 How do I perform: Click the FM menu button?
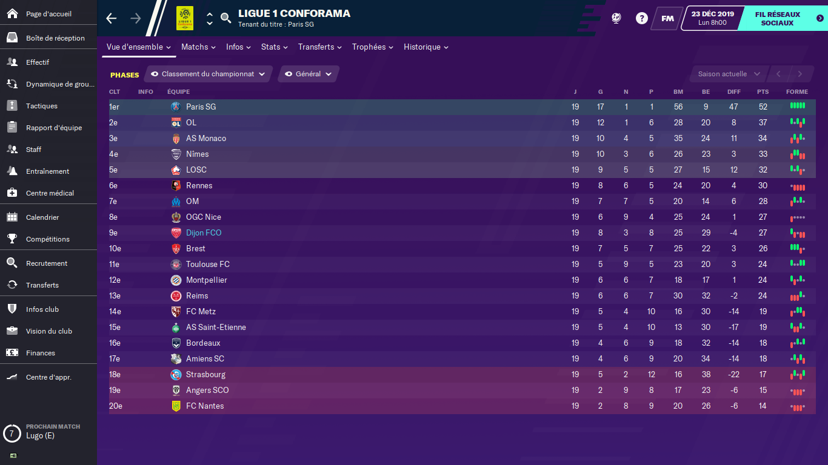[667, 18]
